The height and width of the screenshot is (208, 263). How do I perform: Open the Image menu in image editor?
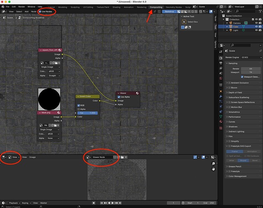point(32,157)
